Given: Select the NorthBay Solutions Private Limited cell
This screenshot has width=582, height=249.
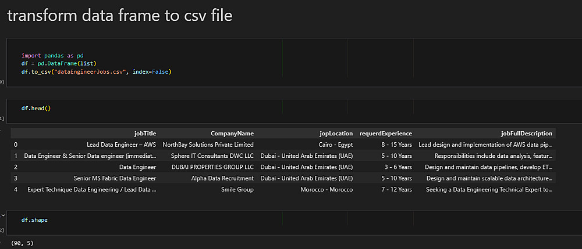Looking at the screenshot, I should coord(208,145).
